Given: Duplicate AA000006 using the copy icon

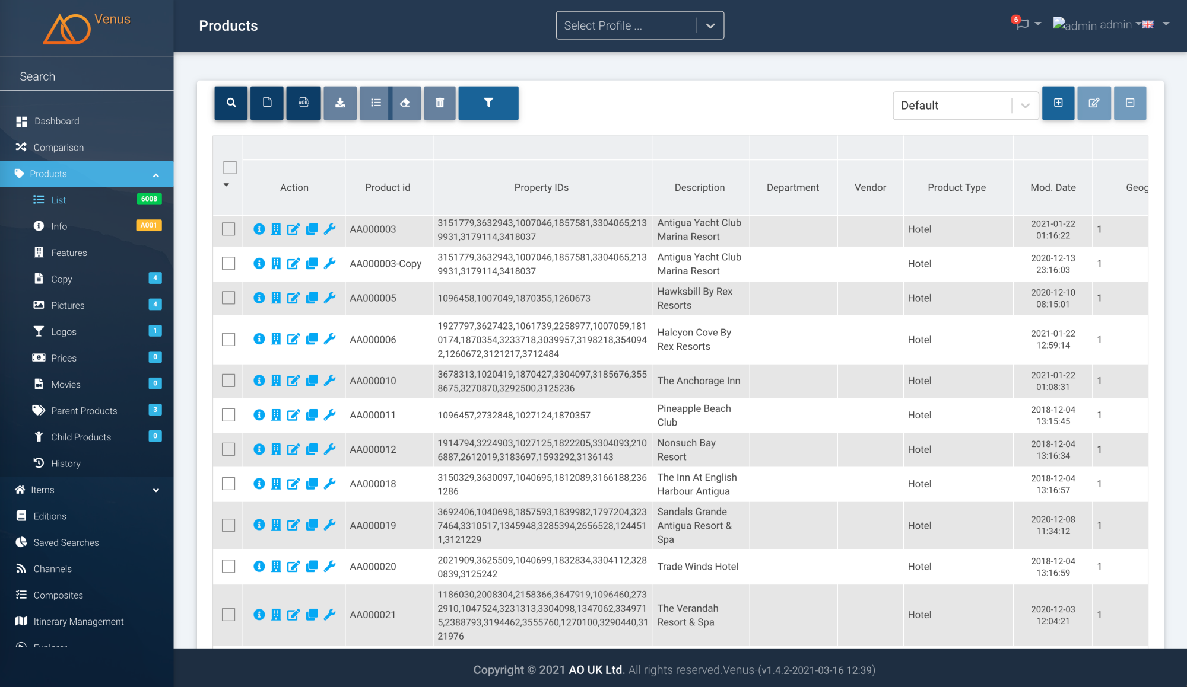Looking at the screenshot, I should click(312, 340).
